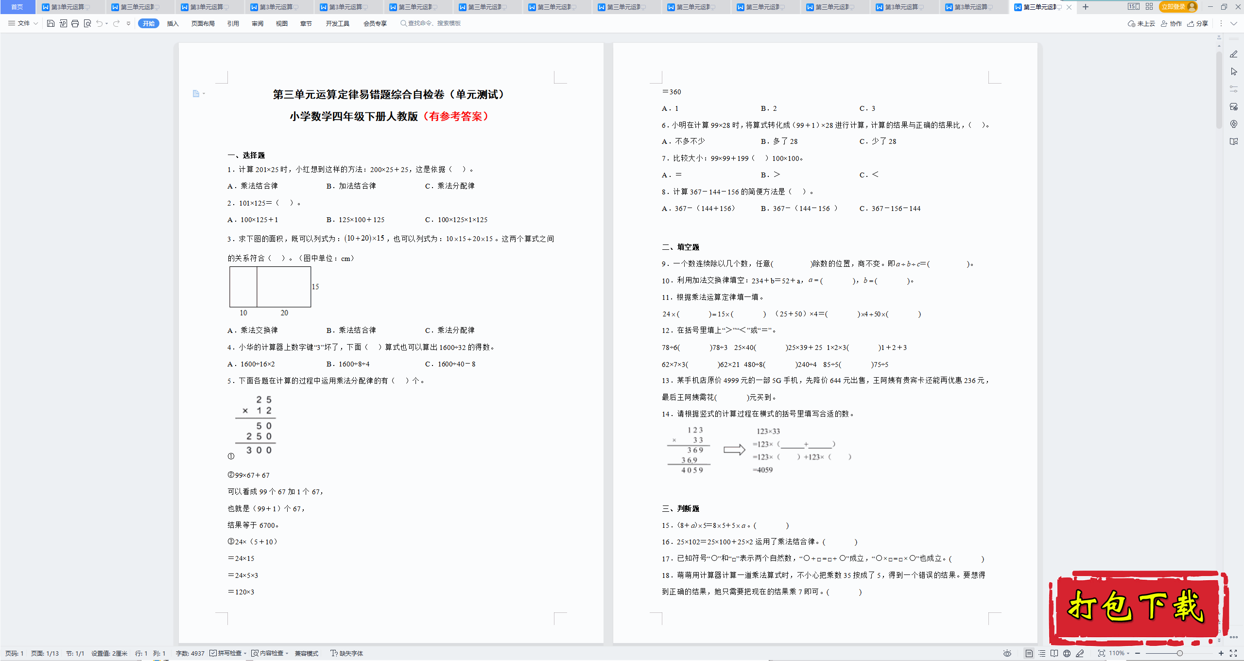Click the 未上云 cloud status button
This screenshot has width=1244, height=661.
pyautogui.click(x=1141, y=23)
